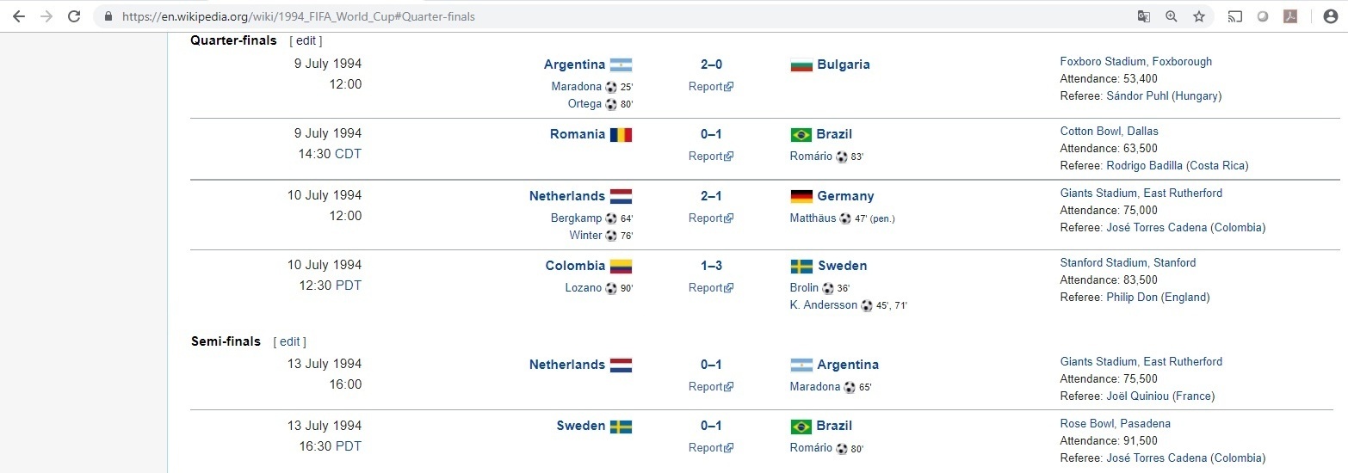Open the zoom magnifier icon in address bar
Viewport: 1348px width, 473px height.
pyautogui.click(x=1171, y=16)
